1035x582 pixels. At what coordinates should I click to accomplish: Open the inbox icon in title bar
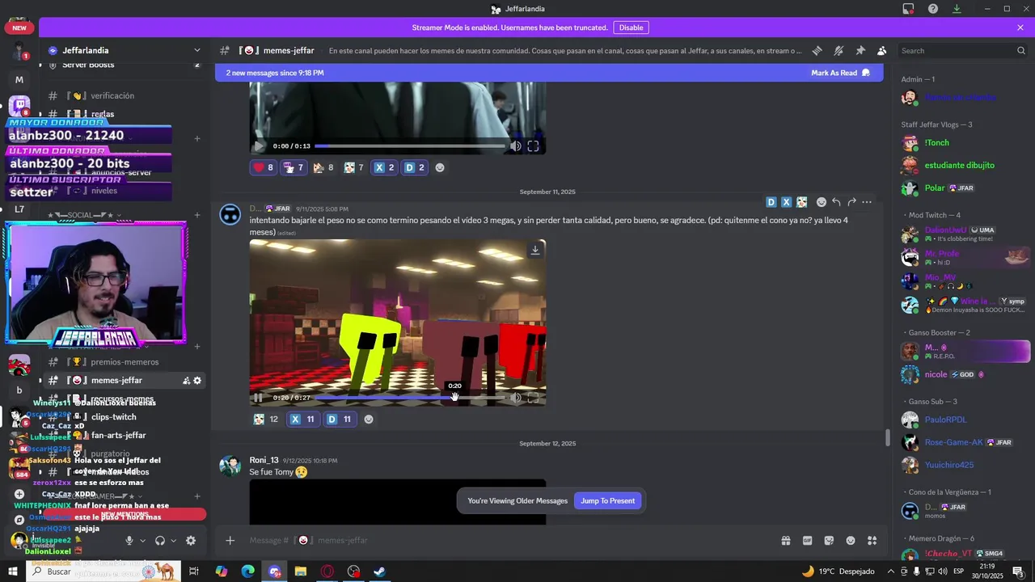pos(909,9)
